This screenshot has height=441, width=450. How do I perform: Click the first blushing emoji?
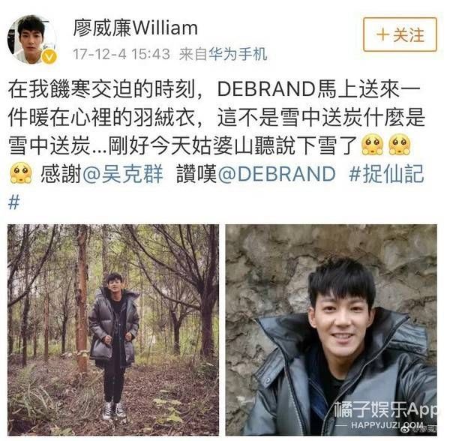(x=372, y=144)
